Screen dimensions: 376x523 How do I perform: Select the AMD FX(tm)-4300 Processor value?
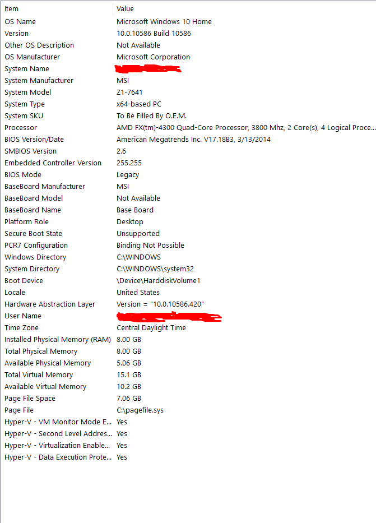[x=246, y=128]
